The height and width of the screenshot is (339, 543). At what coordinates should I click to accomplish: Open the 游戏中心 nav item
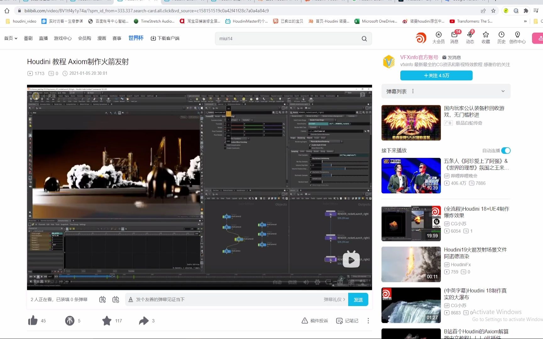pyautogui.click(x=63, y=38)
